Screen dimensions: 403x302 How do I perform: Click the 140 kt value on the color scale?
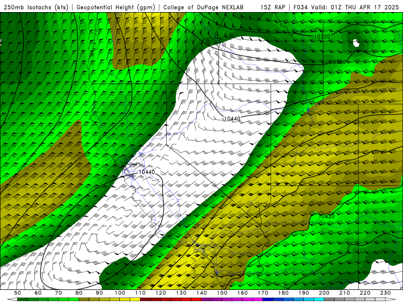(x=202, y=293)
